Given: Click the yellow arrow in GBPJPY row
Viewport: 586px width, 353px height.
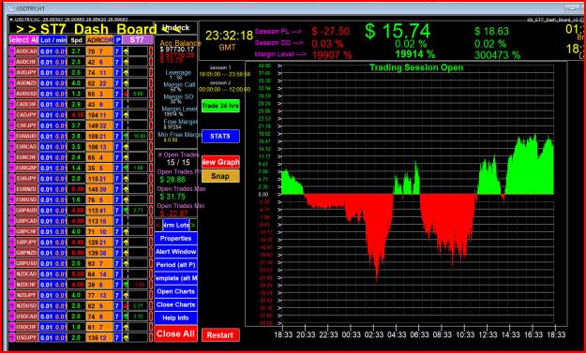Looking at the screenshot, I should 126,243.
